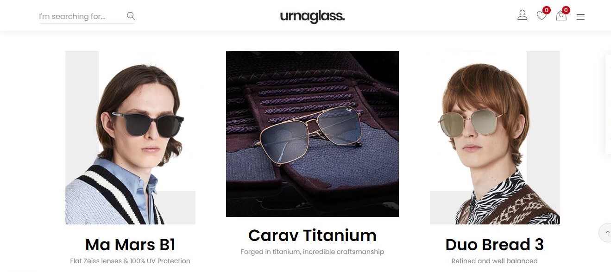Open the Duo Bread 3 title link
The image size is (611, 272).
(494, 244)
